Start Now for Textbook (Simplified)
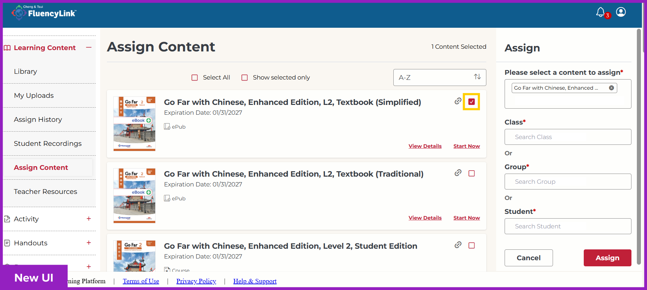The height and width of the screenshot is (290, 647). 467,146
